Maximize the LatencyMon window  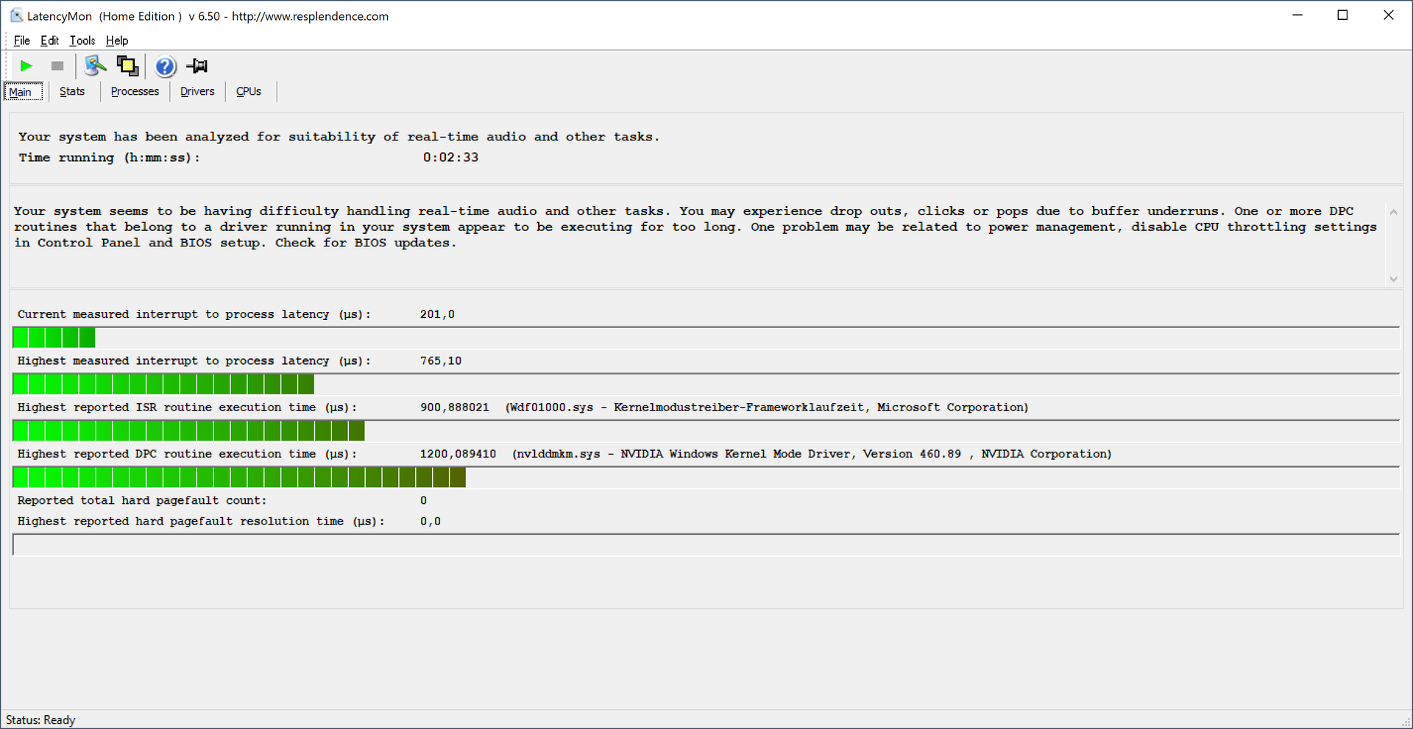[1342, 15]
